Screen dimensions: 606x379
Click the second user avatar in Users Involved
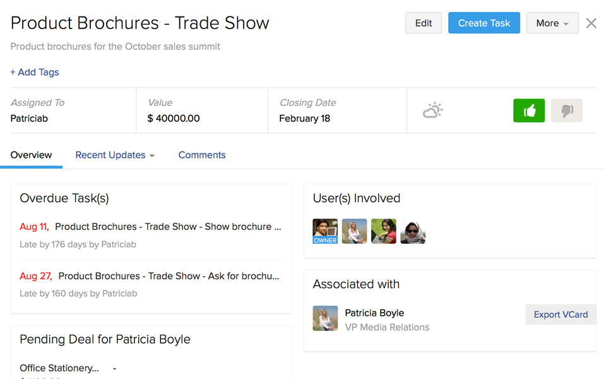point(354,231)
